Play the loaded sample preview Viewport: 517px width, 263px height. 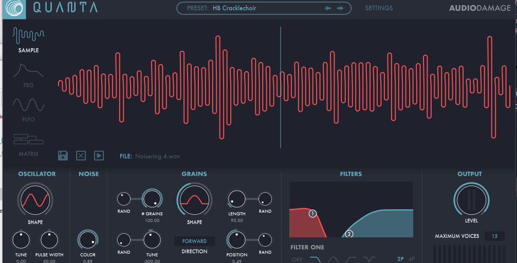tap(99, 155)
